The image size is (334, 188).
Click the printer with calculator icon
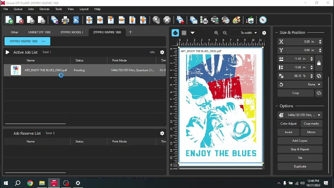click(x=215, y=20)
